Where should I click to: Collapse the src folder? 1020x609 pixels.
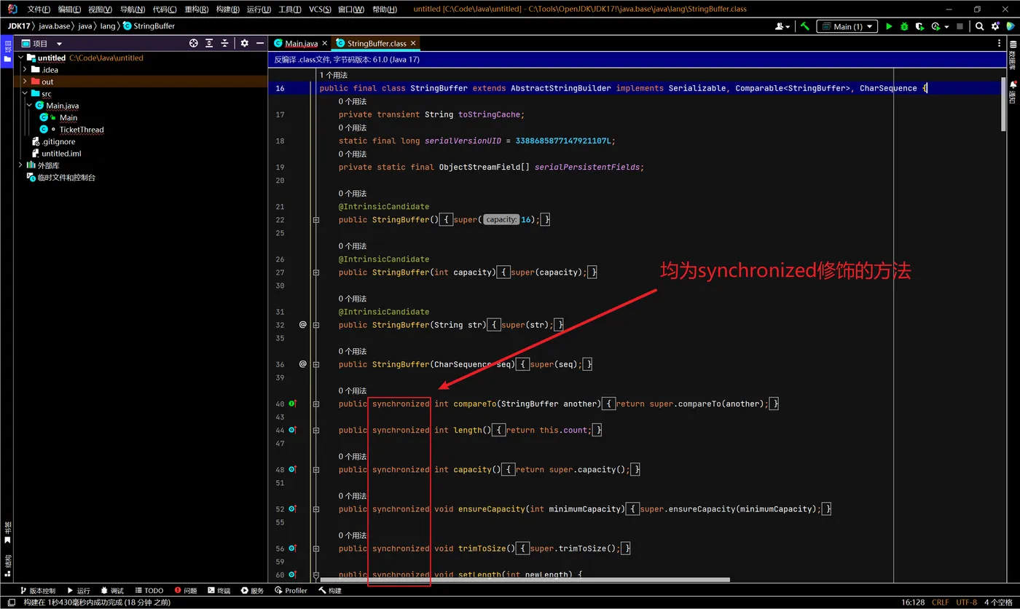pos(25,93)
